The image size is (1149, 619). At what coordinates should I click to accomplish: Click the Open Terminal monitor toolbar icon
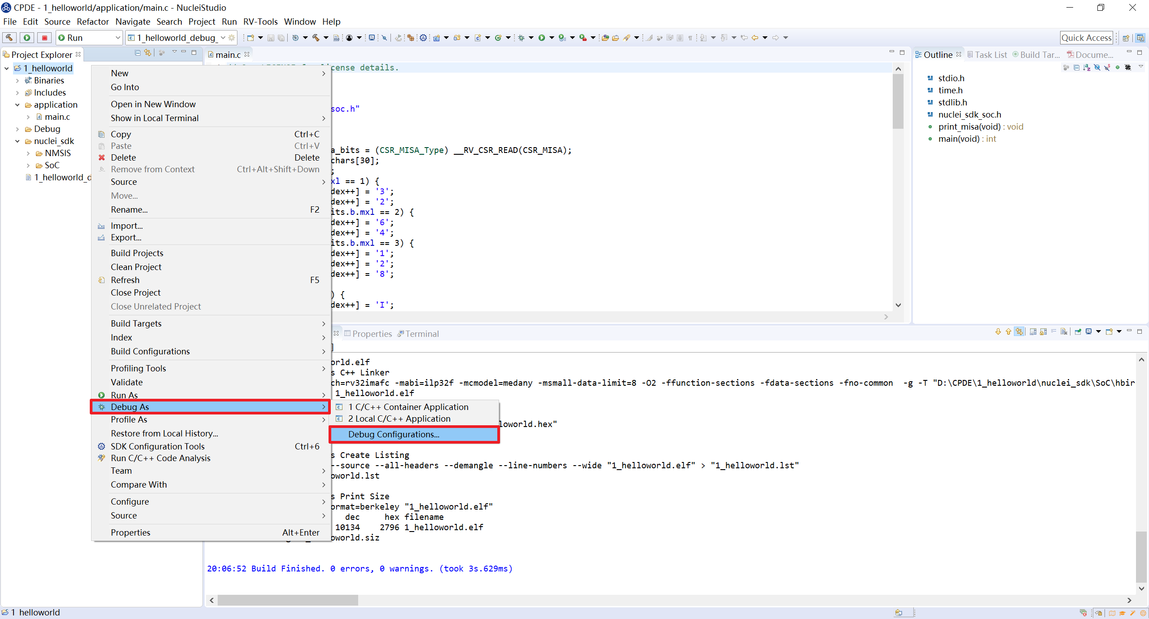(372, 38)
